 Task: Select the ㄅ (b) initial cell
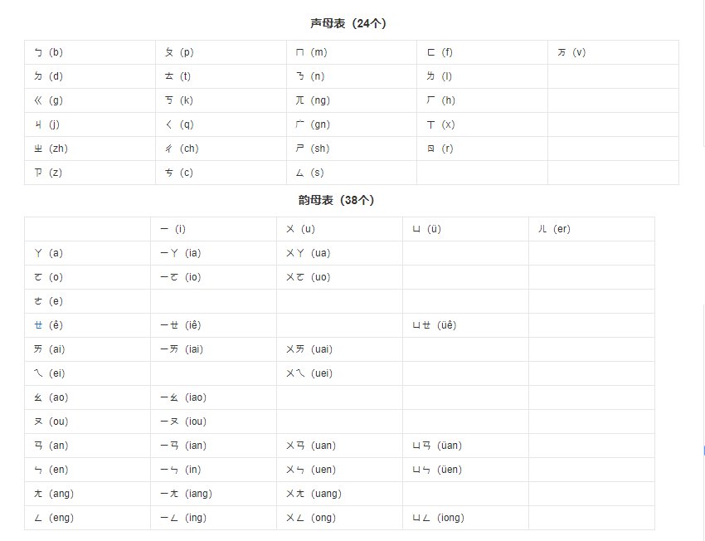[90, 52]
